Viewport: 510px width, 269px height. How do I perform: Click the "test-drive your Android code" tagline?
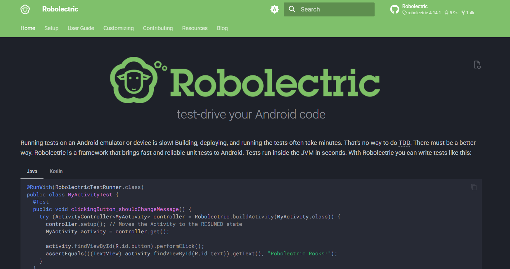tap(251, 114)
